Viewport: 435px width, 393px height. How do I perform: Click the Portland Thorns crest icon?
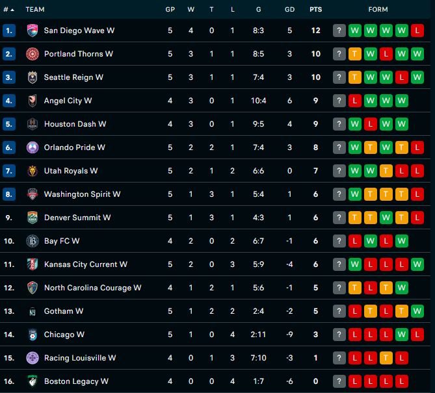33,54
